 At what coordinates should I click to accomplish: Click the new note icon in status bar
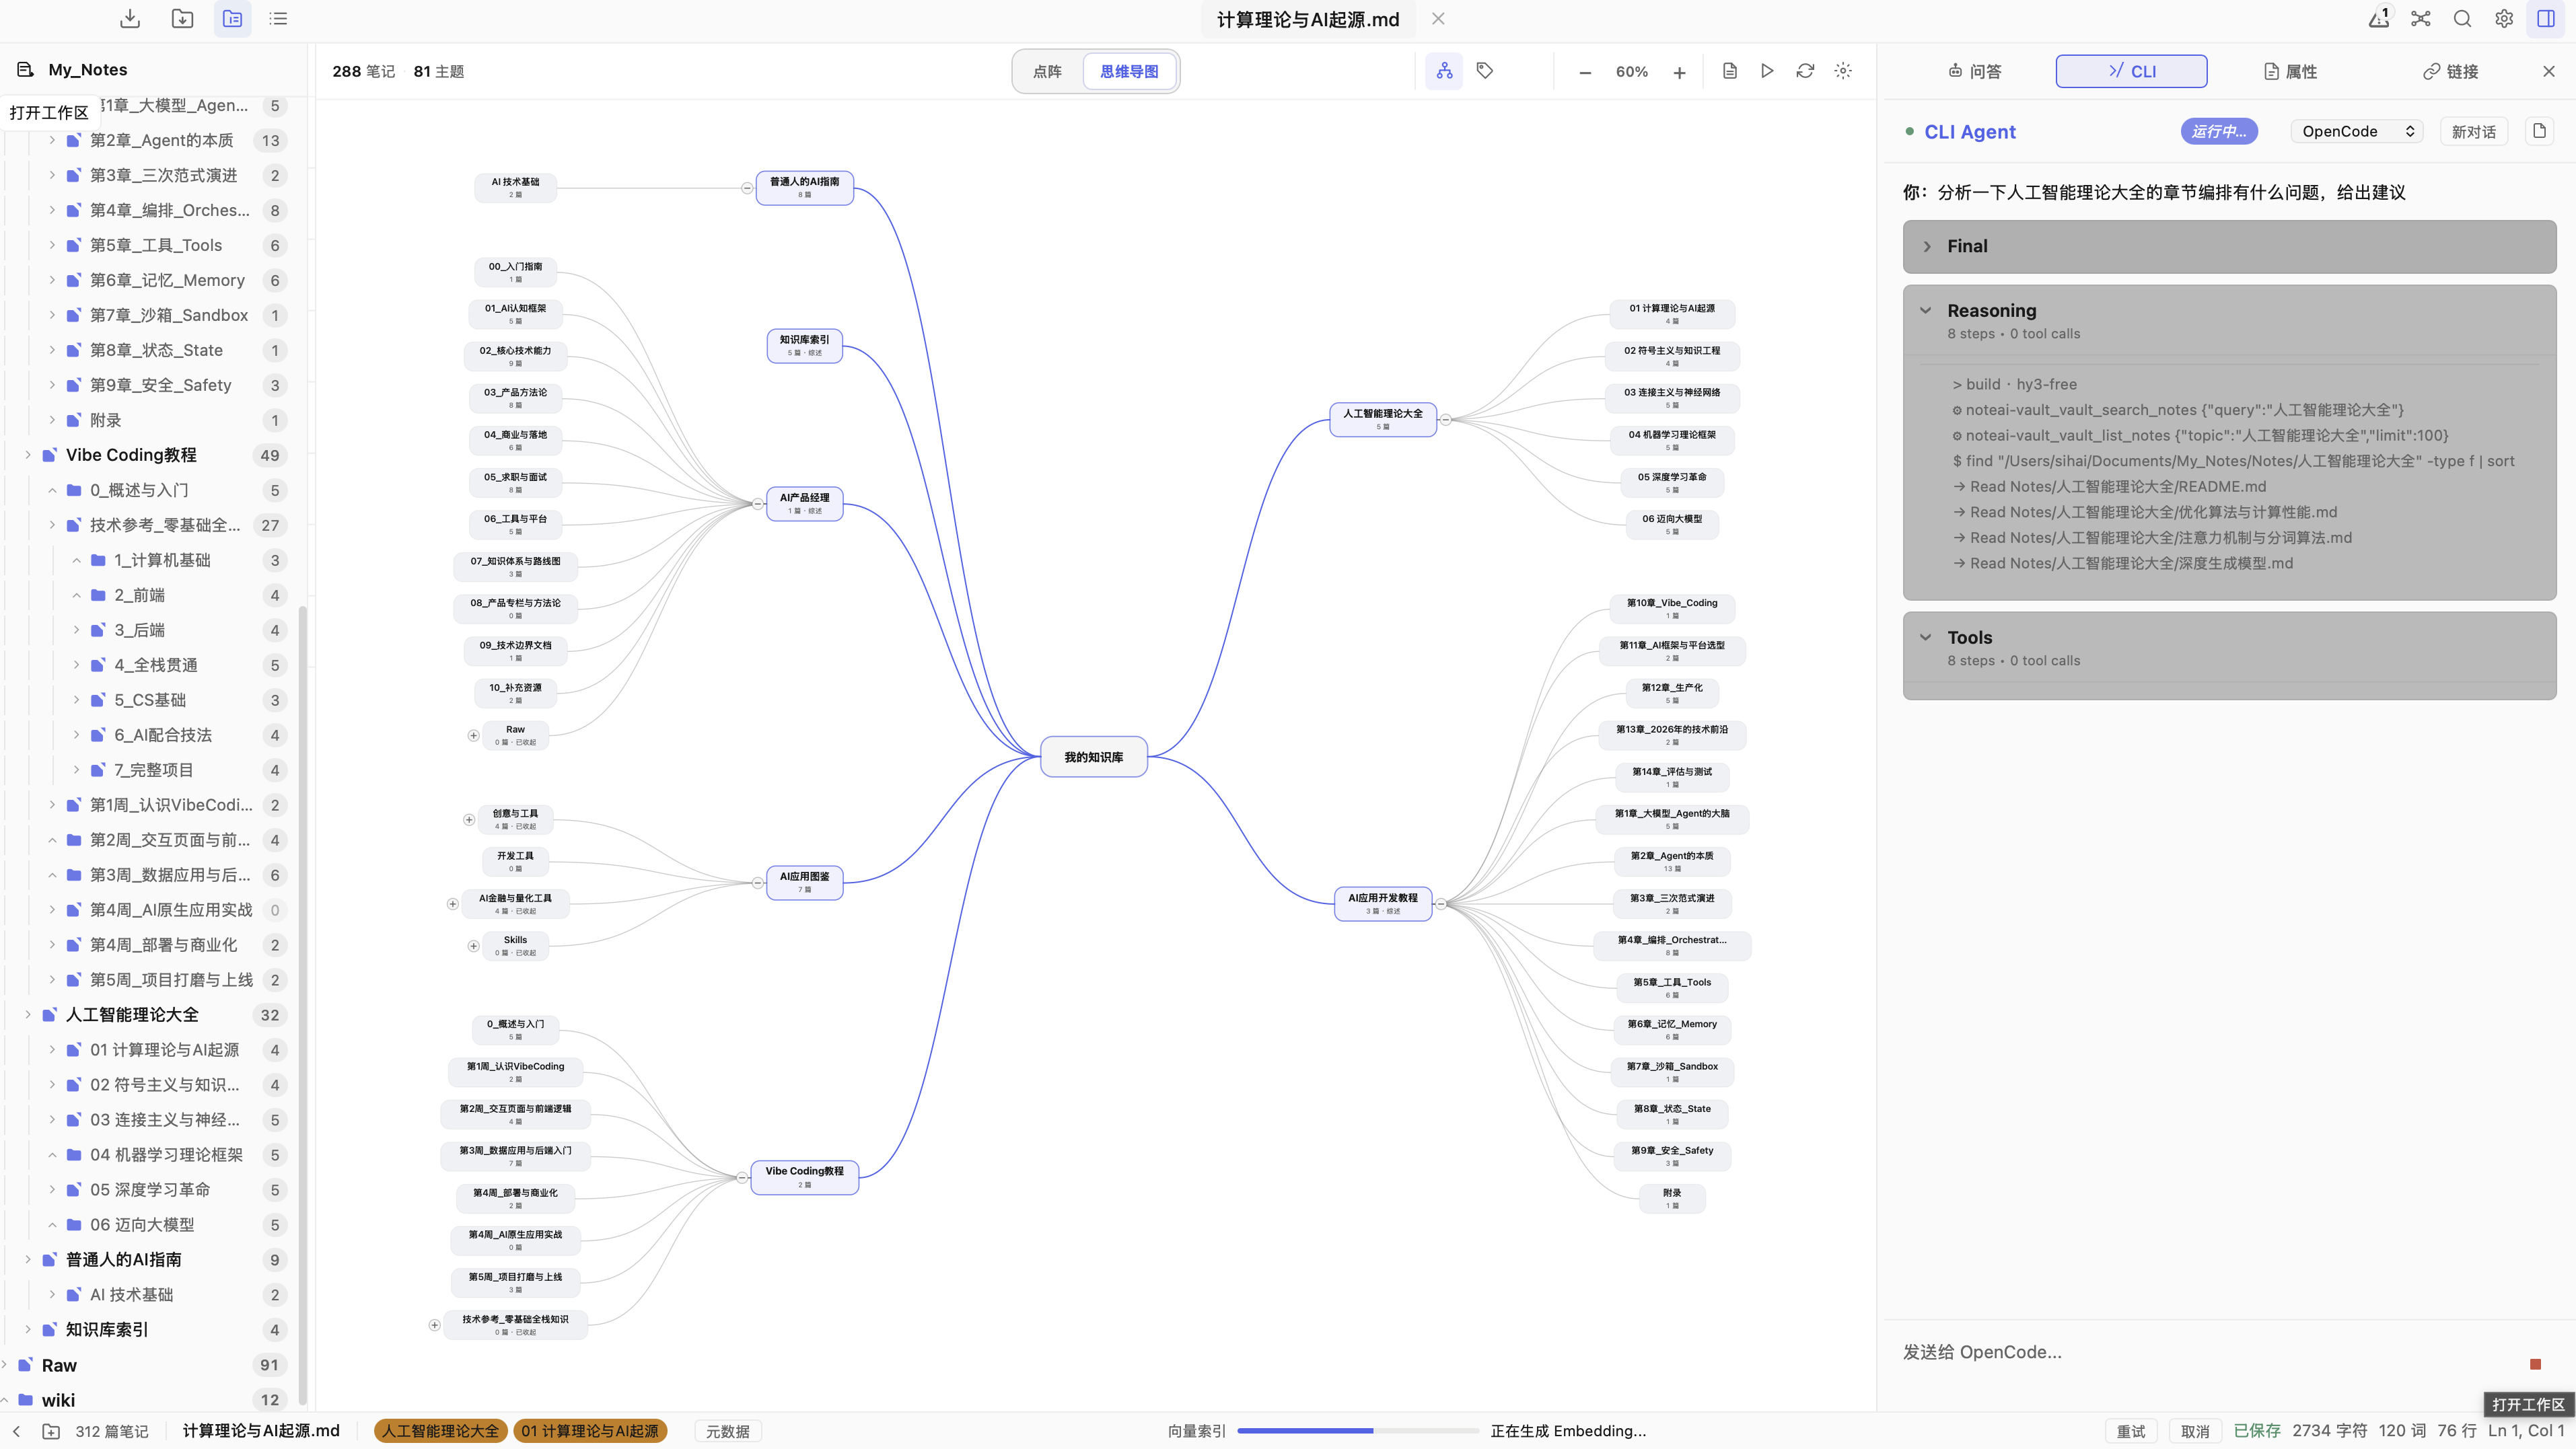click(51, 1431)
